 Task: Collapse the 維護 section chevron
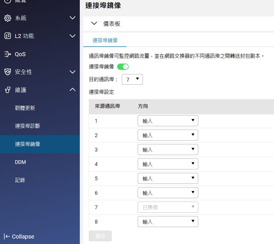pyautogui.click(x=73, y=90)
